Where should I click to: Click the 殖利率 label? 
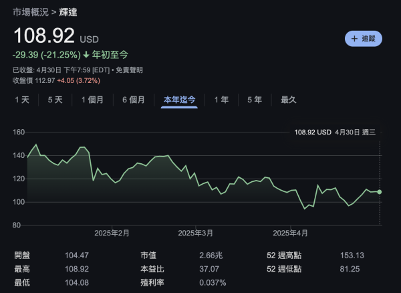pos(152,283)
